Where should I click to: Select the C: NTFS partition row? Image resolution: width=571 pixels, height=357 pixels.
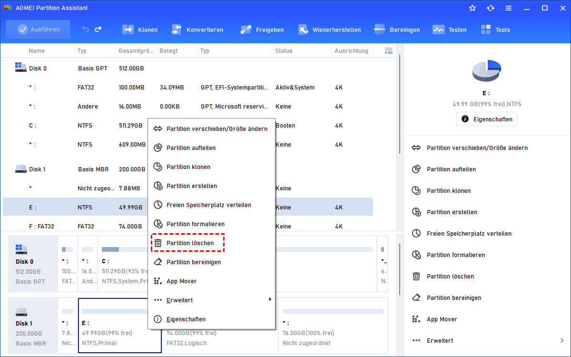tap(188, 126)
